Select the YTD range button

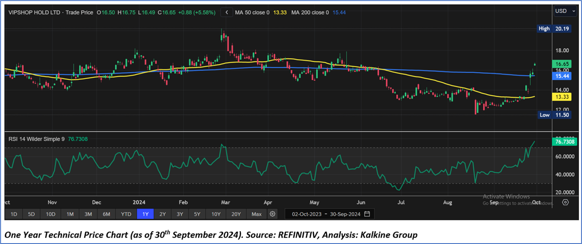126,214
